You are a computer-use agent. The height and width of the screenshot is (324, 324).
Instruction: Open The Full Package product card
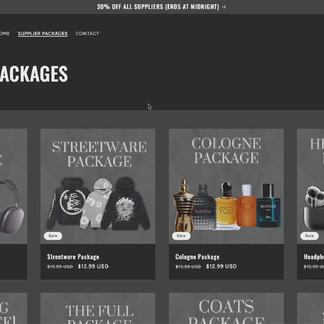tap(98, 308)
